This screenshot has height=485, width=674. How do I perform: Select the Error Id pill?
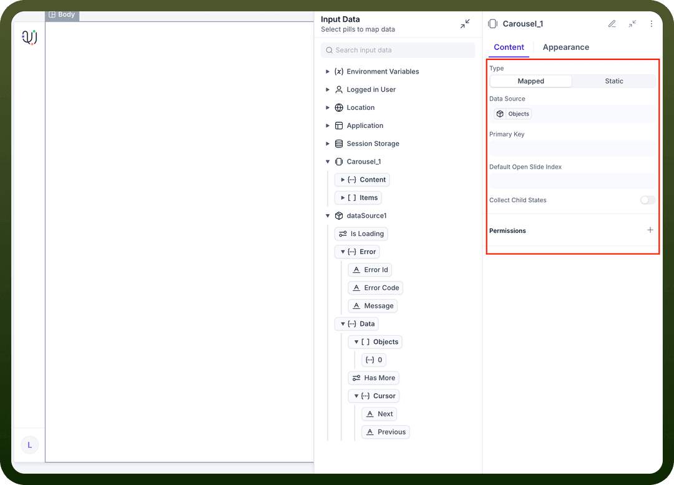click(x=369, y=270)
